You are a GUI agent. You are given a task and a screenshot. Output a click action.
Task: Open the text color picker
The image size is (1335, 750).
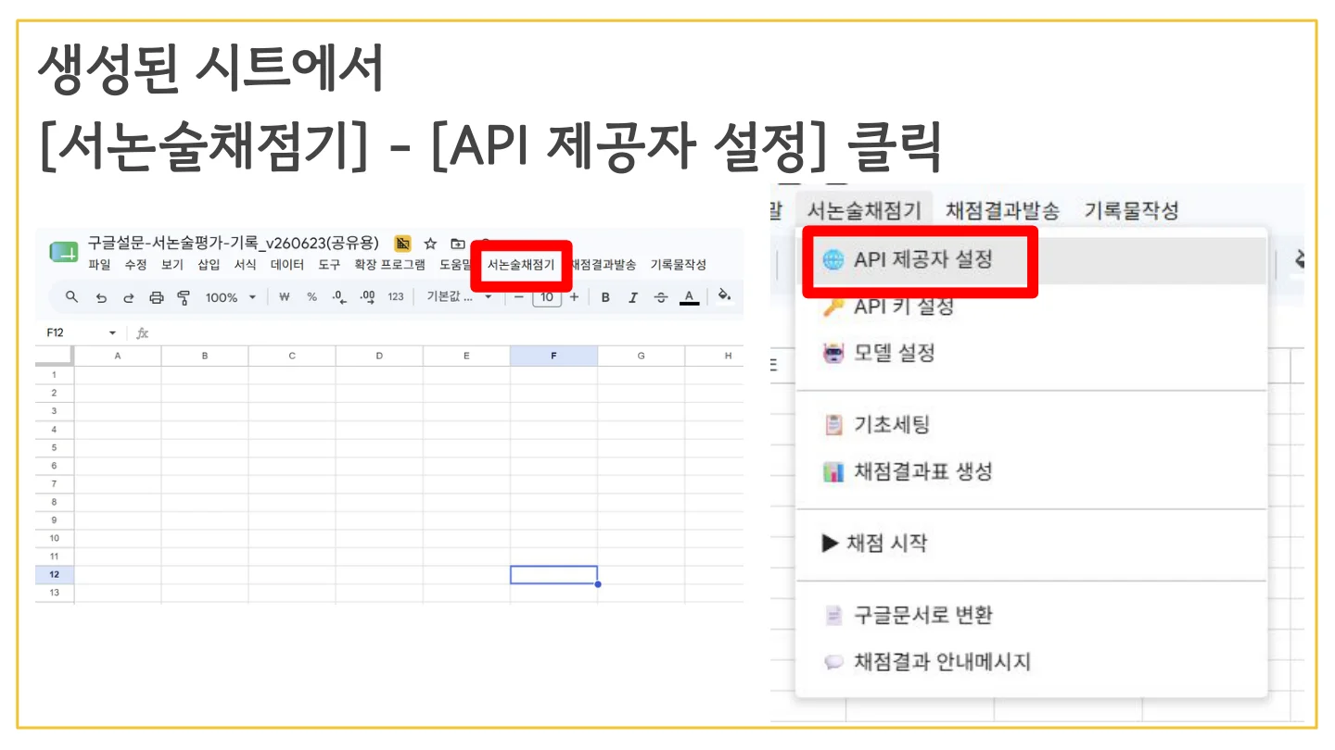[x=689, y=297]
